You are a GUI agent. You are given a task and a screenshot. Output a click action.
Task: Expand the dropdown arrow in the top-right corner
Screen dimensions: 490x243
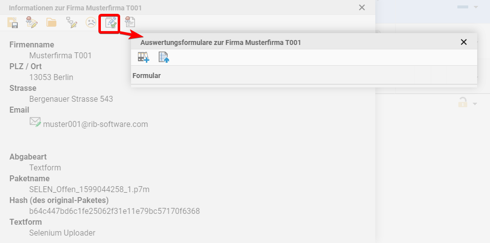click(476, 7)
